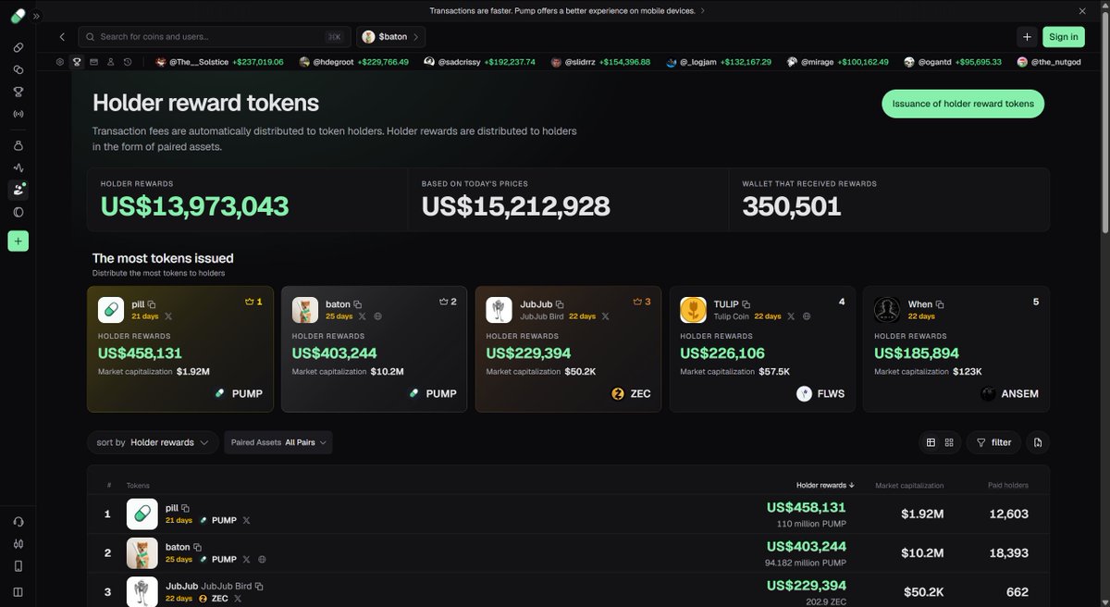
Task: Copy baton address in the table row
Action: [x=198, y=547]
